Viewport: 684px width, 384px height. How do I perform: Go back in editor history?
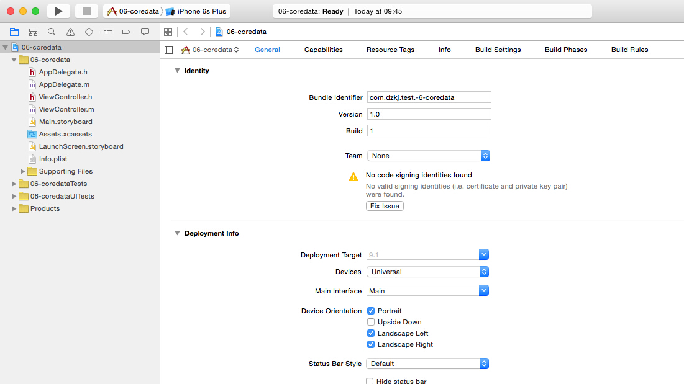(186, 32)
